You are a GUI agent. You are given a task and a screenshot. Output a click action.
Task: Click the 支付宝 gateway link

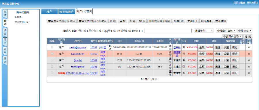[103, 47]
